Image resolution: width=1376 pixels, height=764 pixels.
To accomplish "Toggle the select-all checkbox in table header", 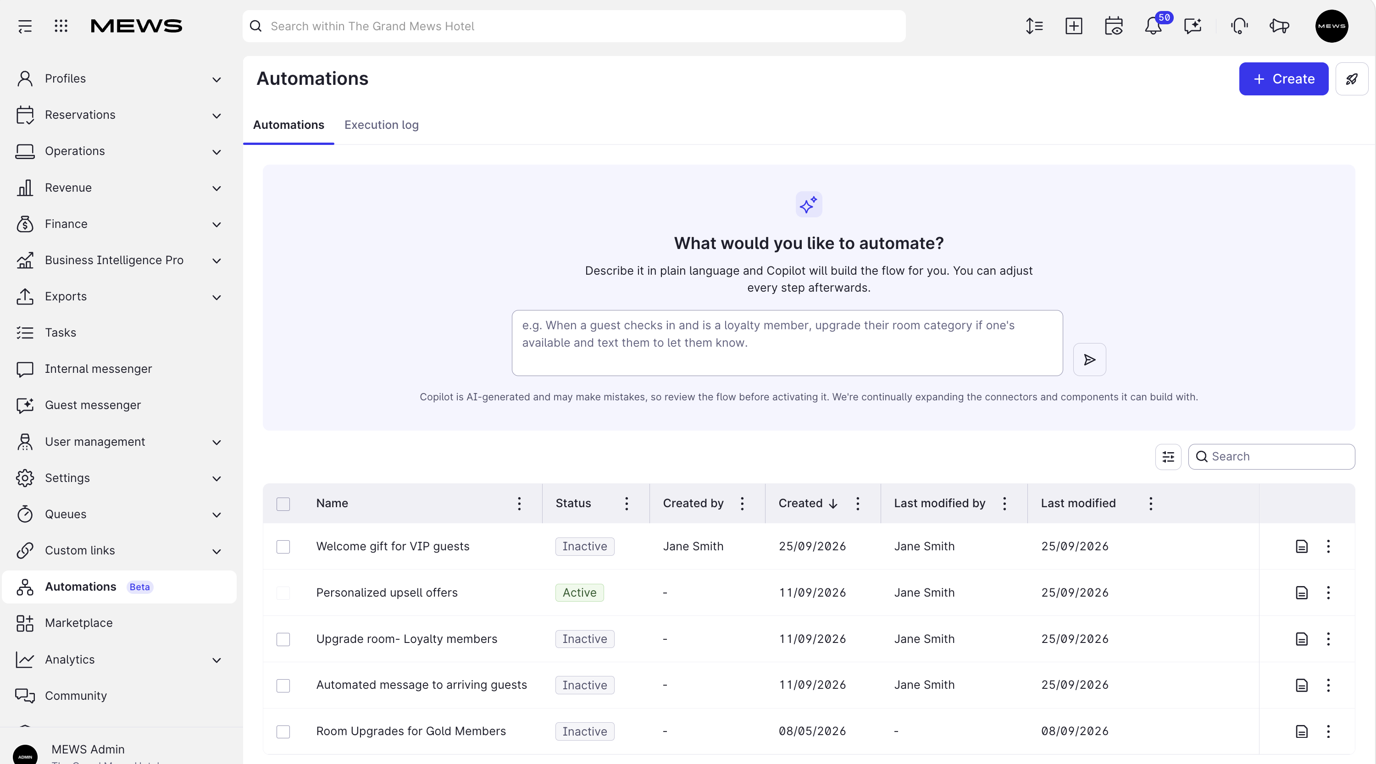I will (x=283, y=504).
